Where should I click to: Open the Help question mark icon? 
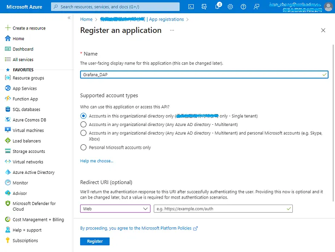243,7
